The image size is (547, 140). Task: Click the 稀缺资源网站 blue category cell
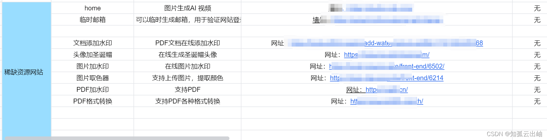pyautogui.click(x=27, y=72)
